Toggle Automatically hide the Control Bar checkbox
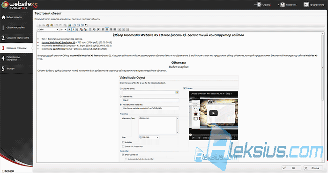The image size is (328, 173). 126,159
